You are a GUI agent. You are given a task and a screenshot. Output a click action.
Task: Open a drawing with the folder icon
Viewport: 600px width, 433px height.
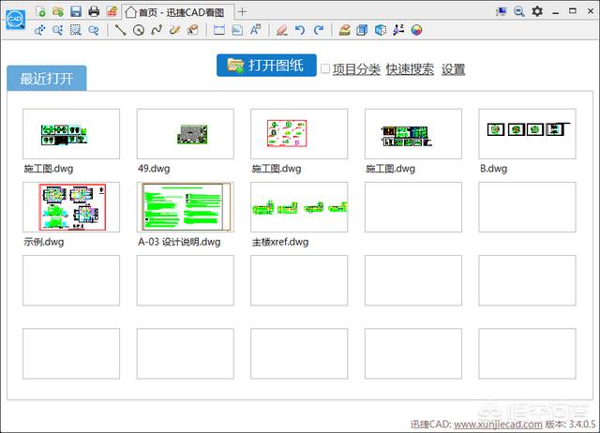click(x=58, y=11)
